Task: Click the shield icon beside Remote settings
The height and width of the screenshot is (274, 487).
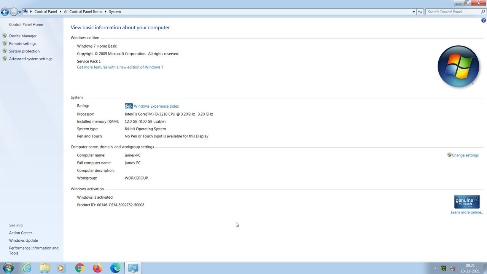Action: 5,43
